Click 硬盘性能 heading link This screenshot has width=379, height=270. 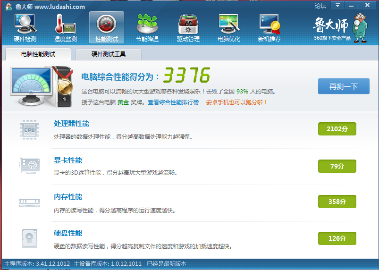tap(68, 233)
